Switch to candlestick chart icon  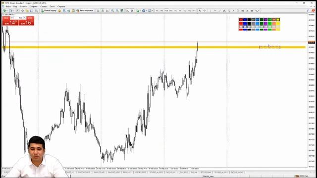[103, 11]
